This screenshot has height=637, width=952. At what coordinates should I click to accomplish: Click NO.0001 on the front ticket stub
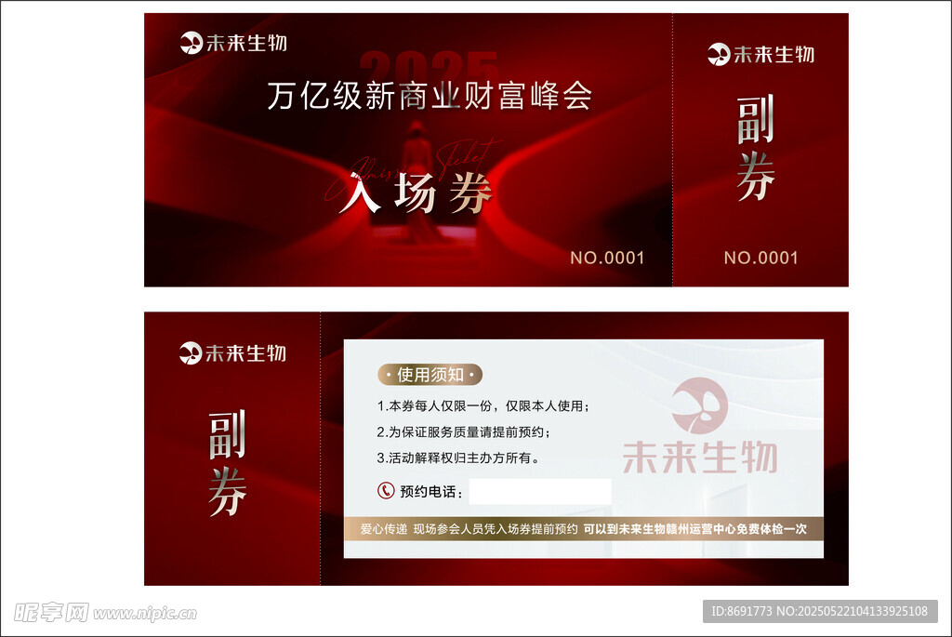(x=760, y=258)
